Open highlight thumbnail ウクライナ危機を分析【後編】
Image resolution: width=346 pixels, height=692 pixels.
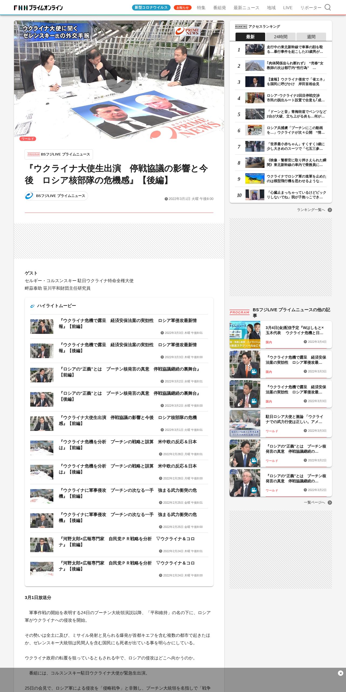(42, 472)
